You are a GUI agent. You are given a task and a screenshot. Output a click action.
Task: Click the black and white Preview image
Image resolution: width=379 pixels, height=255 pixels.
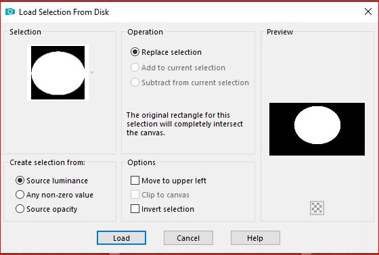click(x=317, y=129)
